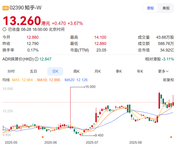The height and width of the screenshot is (147, 177).
Task: Click the clock icon beside 已收盘
Action: pos(4,29)
